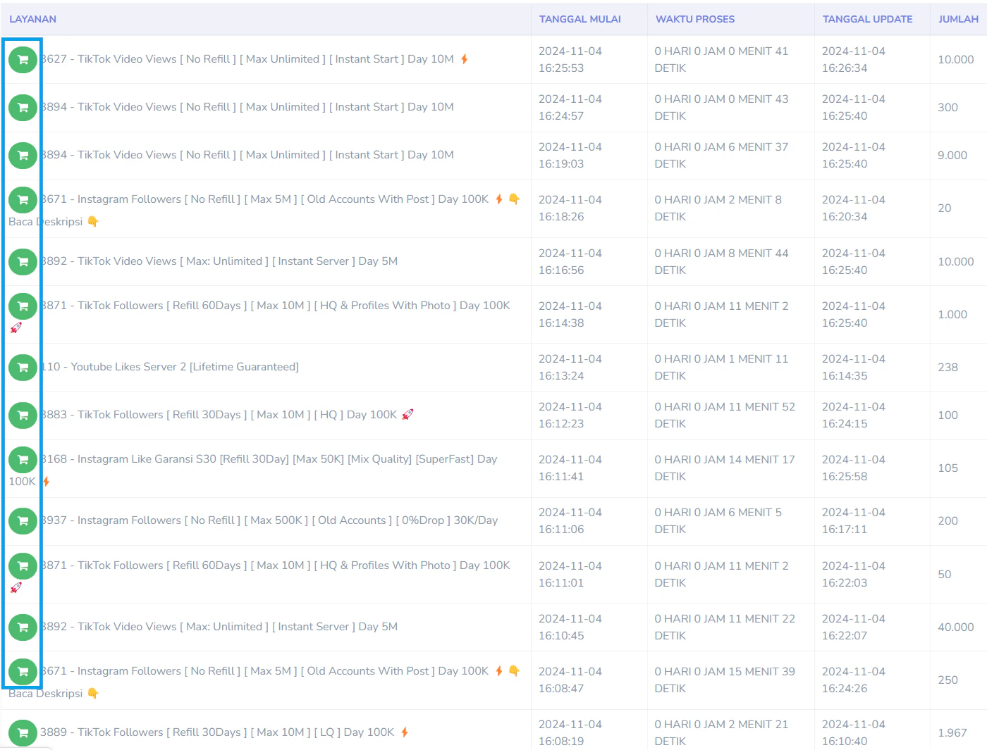Click cart icon of TikTok Video Views started 16:19:03
The height and width of the screenshot is (750, 987).
(23, 156)
